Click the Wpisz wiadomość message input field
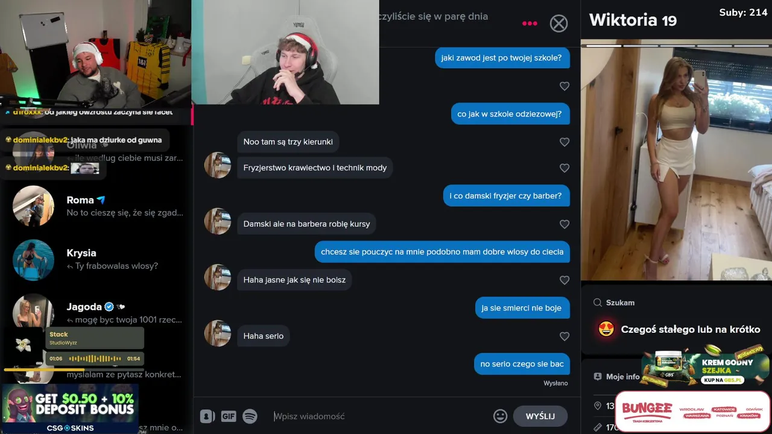 [x=380, y=416]
